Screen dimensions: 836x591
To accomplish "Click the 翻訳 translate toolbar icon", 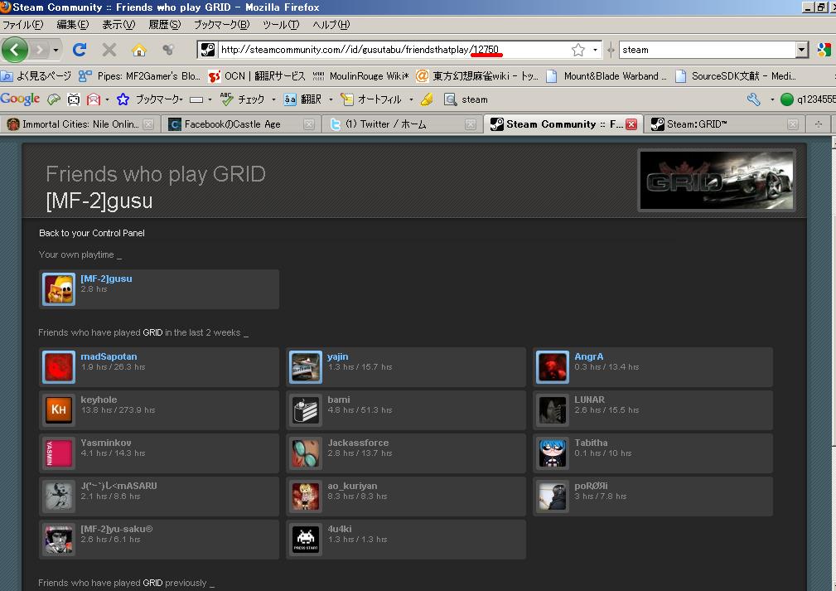I will pyautogui.click(x=290, y=99).
